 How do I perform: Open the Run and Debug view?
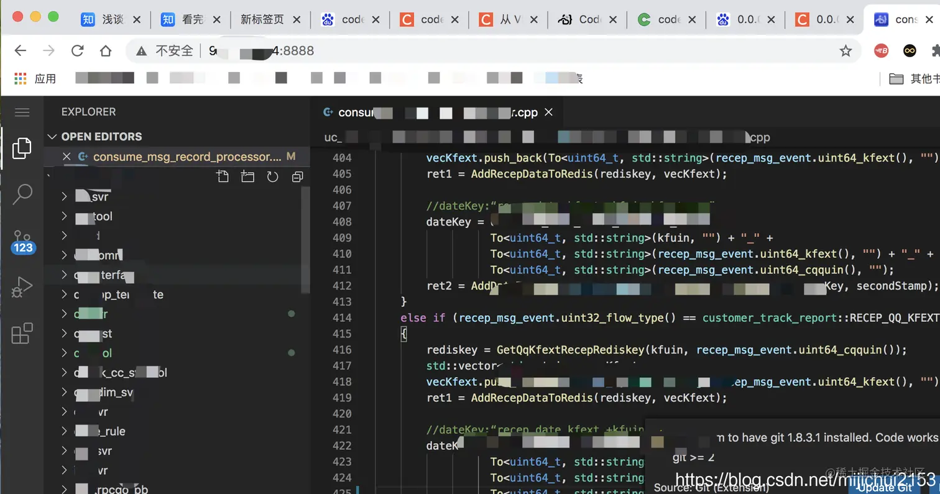pos(22,288)
